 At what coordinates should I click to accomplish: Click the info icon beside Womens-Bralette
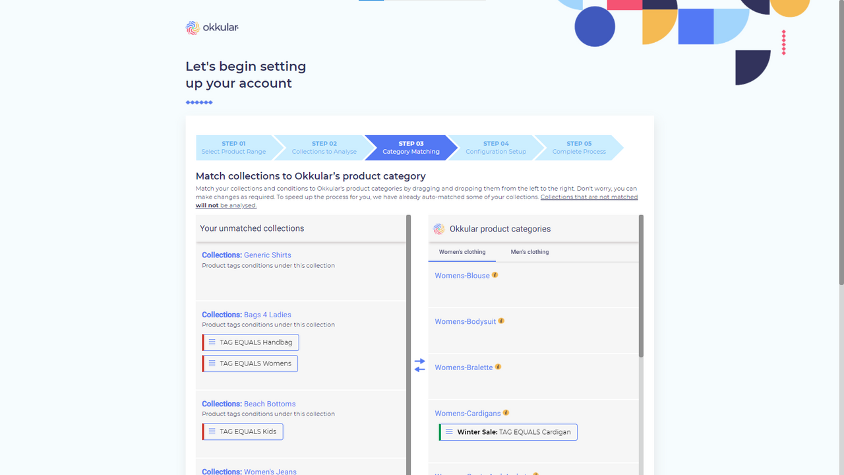498,365
